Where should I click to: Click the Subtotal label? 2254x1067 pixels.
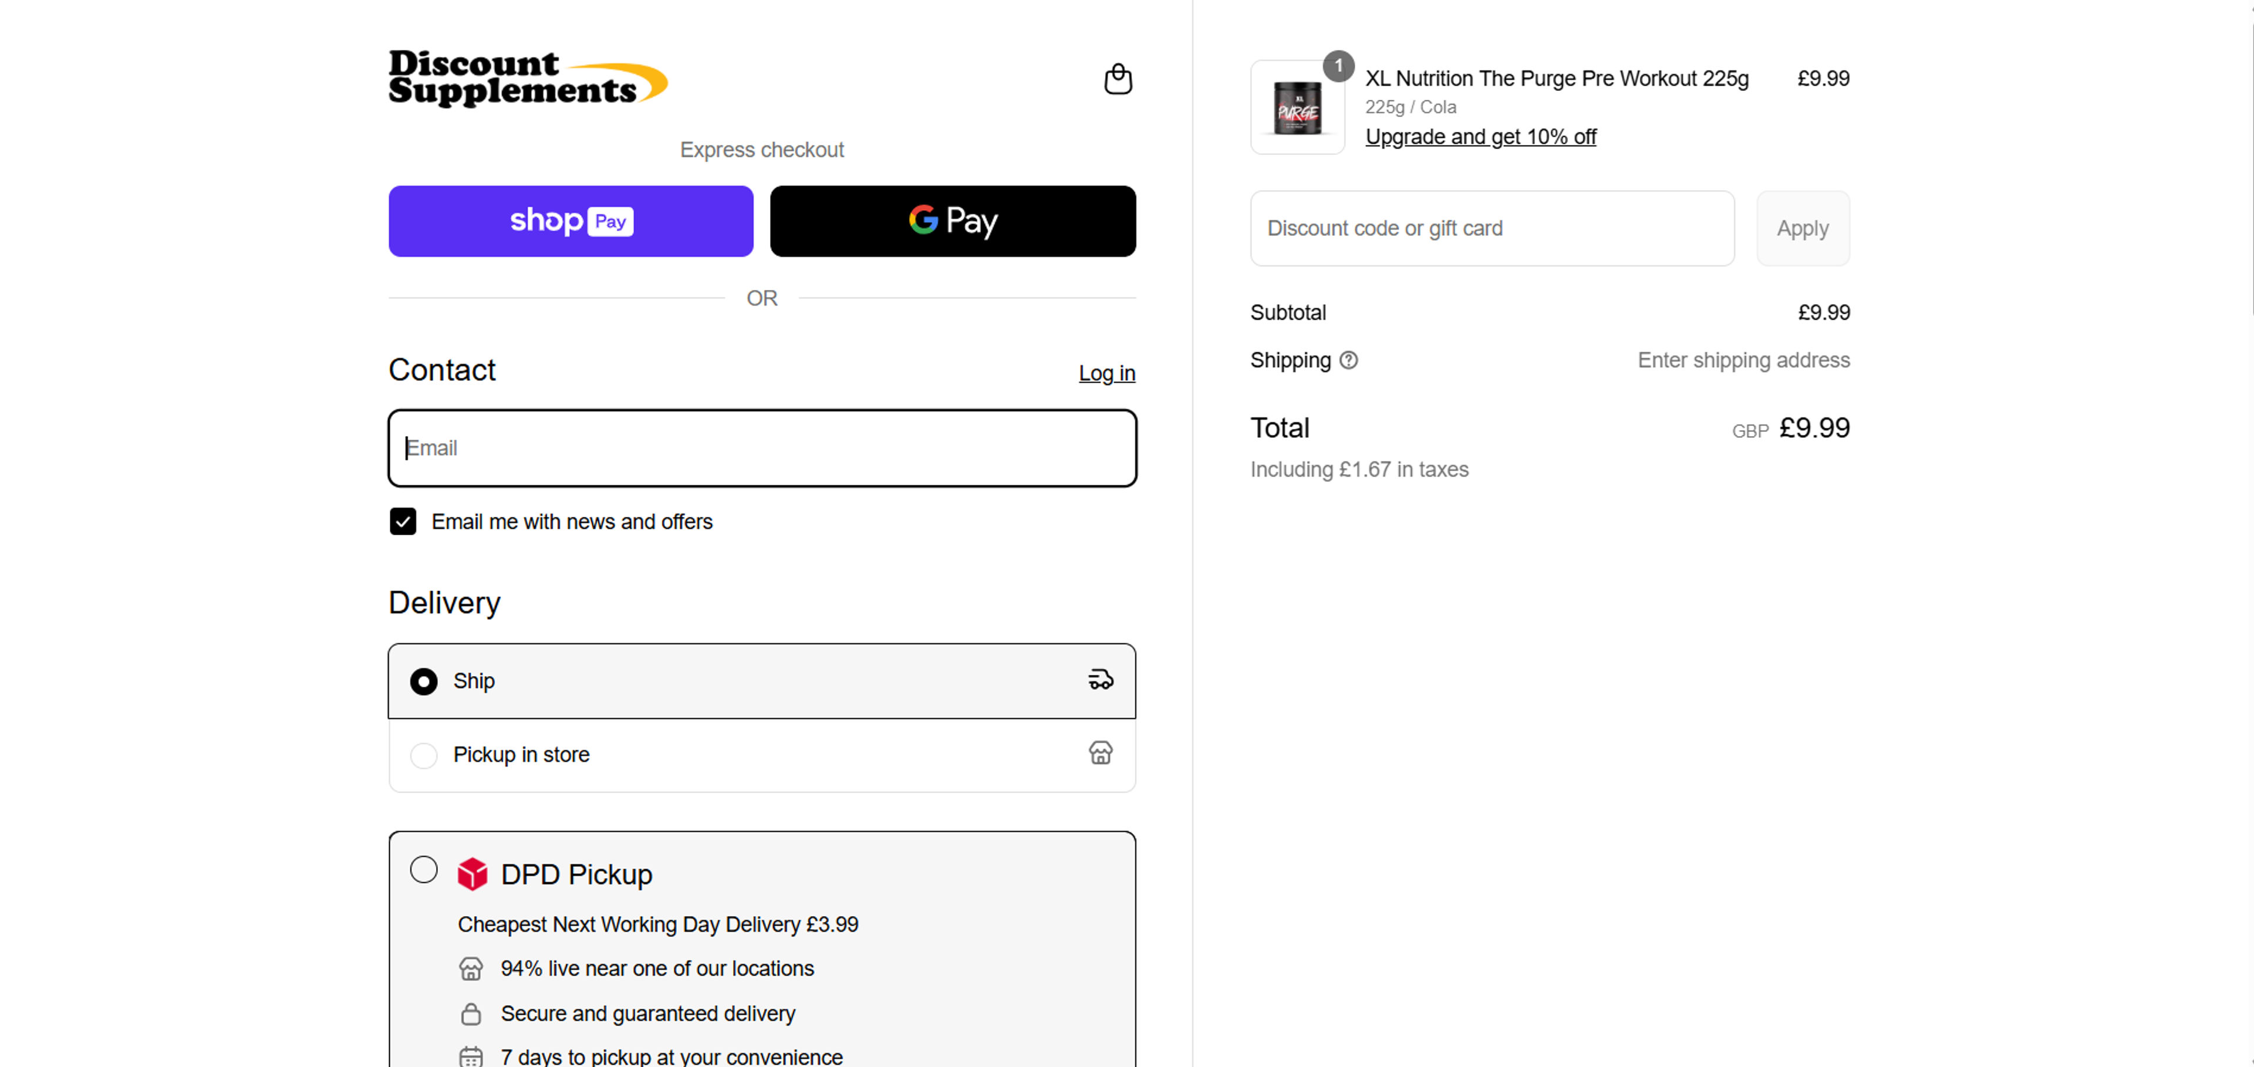click(1288, 312)
